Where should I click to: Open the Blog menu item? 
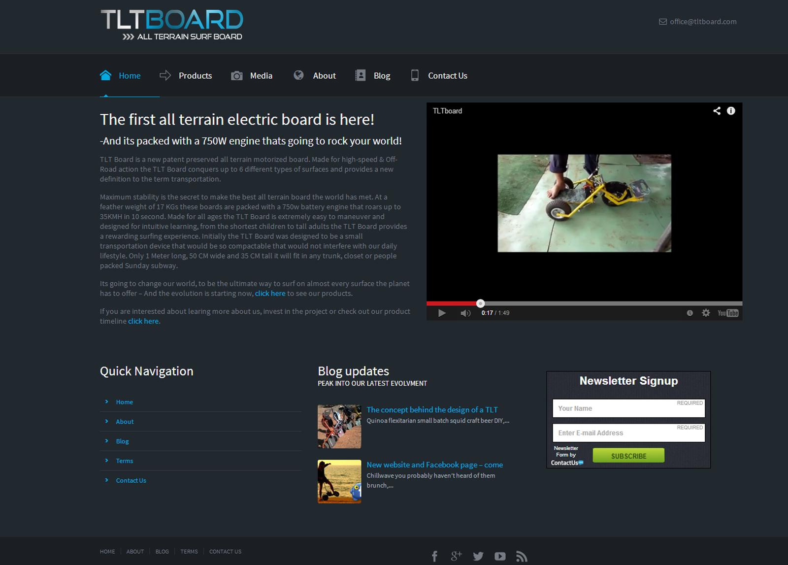[x=382, y=76]
